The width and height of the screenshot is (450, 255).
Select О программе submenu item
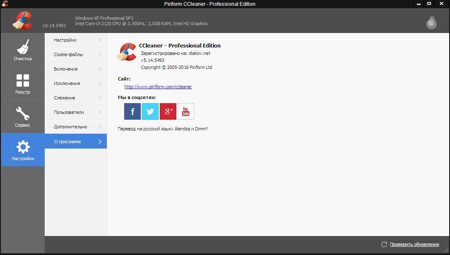(76, 142)
